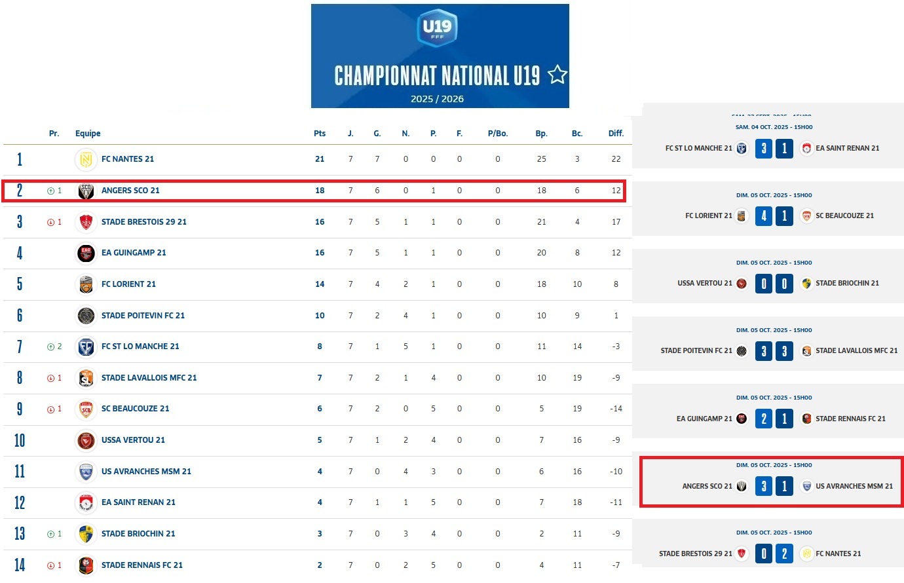Image resolution: width=904 pixels, height=583 pixels.
Task: Open US Avranches MSM crest in the standings
Action: [86, 472]
